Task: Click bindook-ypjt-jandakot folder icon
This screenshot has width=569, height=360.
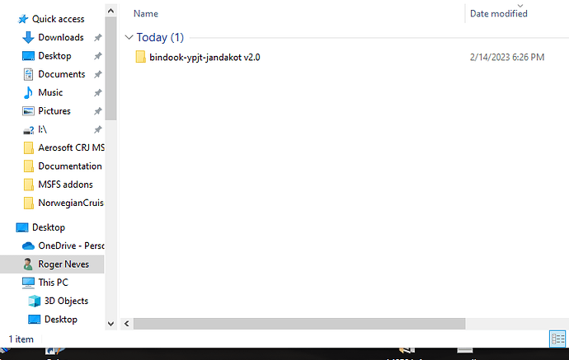Action: pos(140,57)
